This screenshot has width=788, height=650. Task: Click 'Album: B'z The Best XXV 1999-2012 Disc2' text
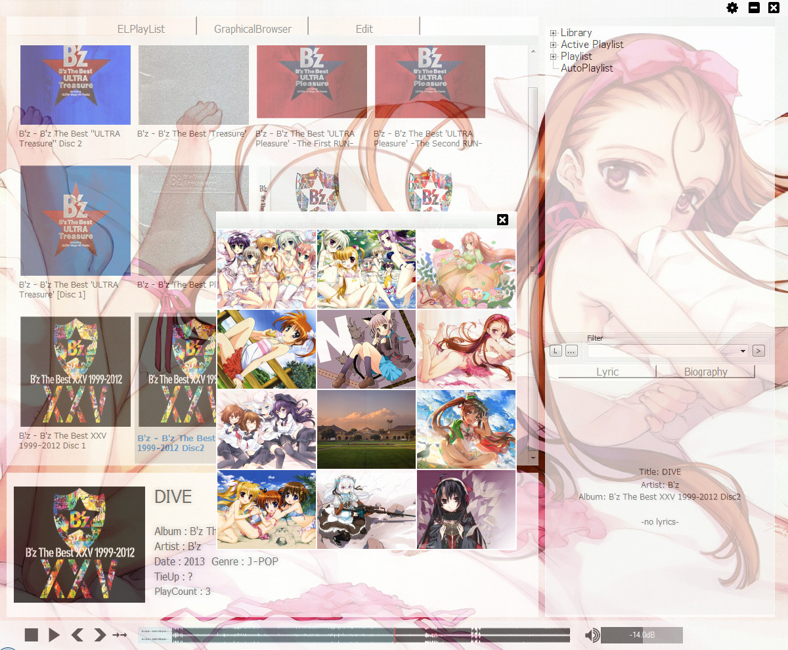[x=660, y=497]
